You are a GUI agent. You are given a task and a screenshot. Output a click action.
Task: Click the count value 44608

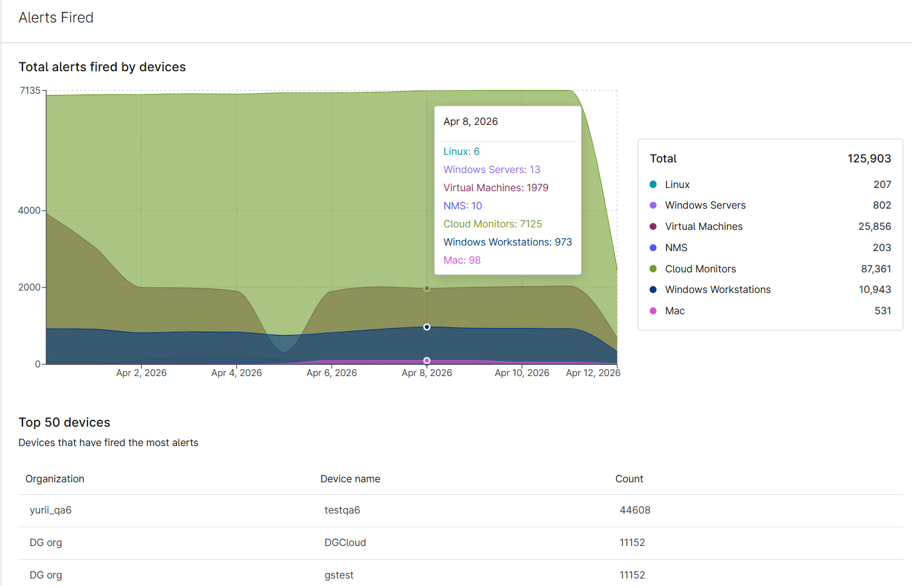point(635,510)
